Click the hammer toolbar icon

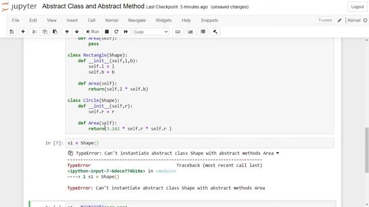point(215,32)
